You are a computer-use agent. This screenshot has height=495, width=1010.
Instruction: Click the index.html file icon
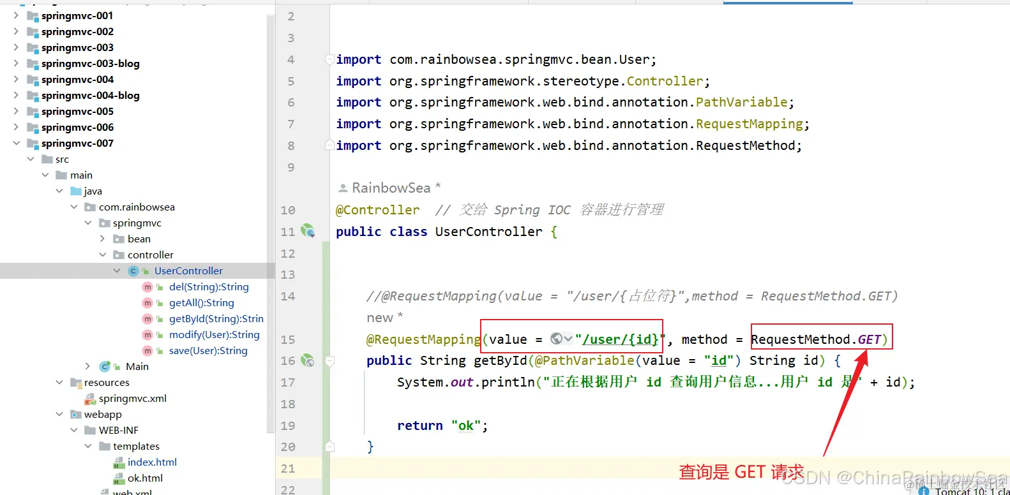tap(119, 462)
